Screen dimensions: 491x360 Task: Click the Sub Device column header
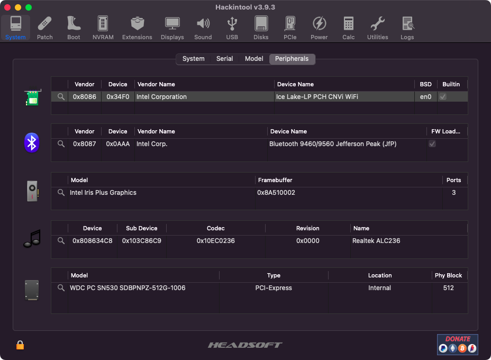[142, 228]
